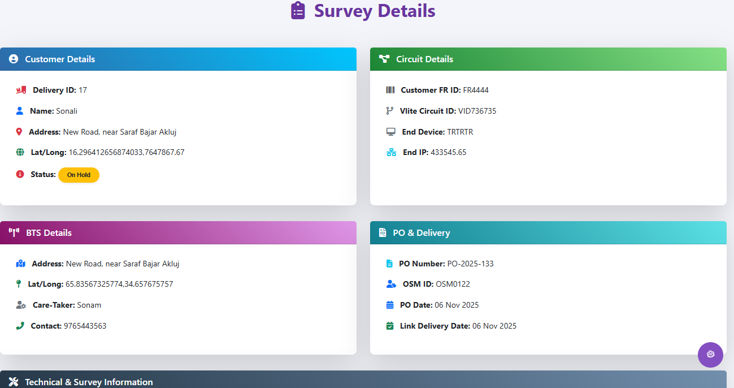The image size is (734, 388).
Task: Click the blue file icon beside PO Number
Action: (x=389, y=264)
